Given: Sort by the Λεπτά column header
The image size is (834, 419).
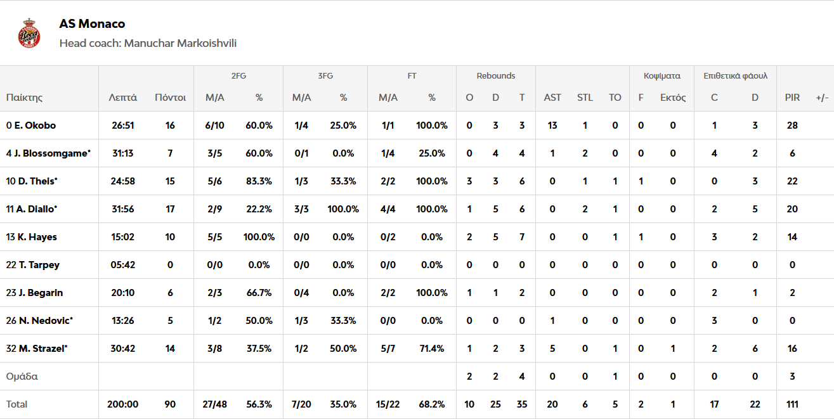Looking at the screenshot, I should 122,98.
